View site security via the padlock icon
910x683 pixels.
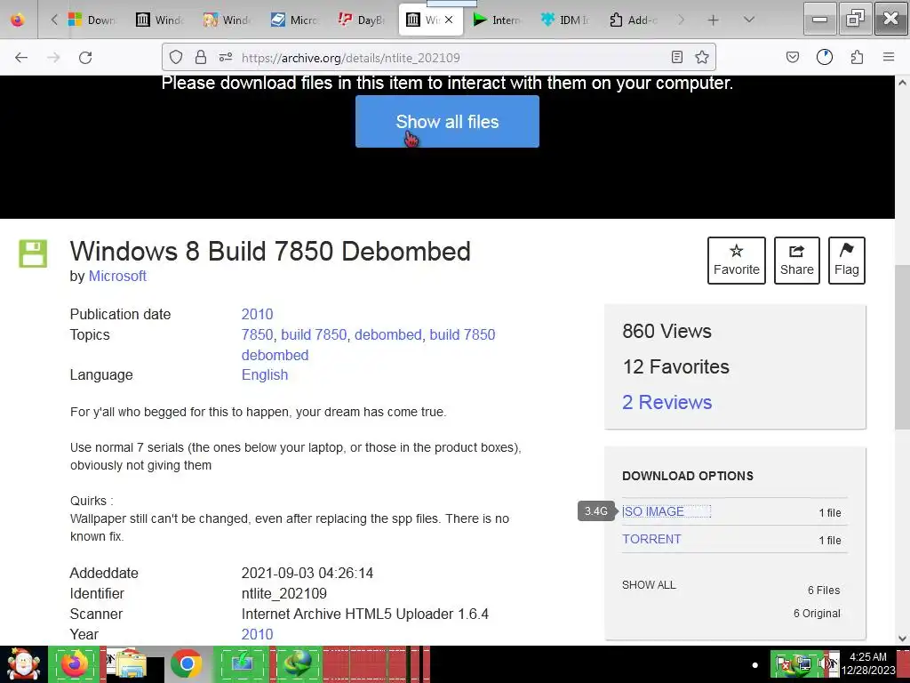point(201,57)
